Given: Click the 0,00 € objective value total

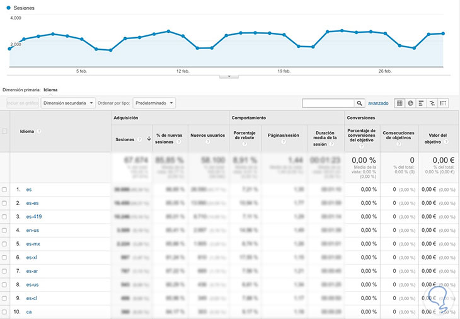Looking at the screenshot, I should pos(443,160).
